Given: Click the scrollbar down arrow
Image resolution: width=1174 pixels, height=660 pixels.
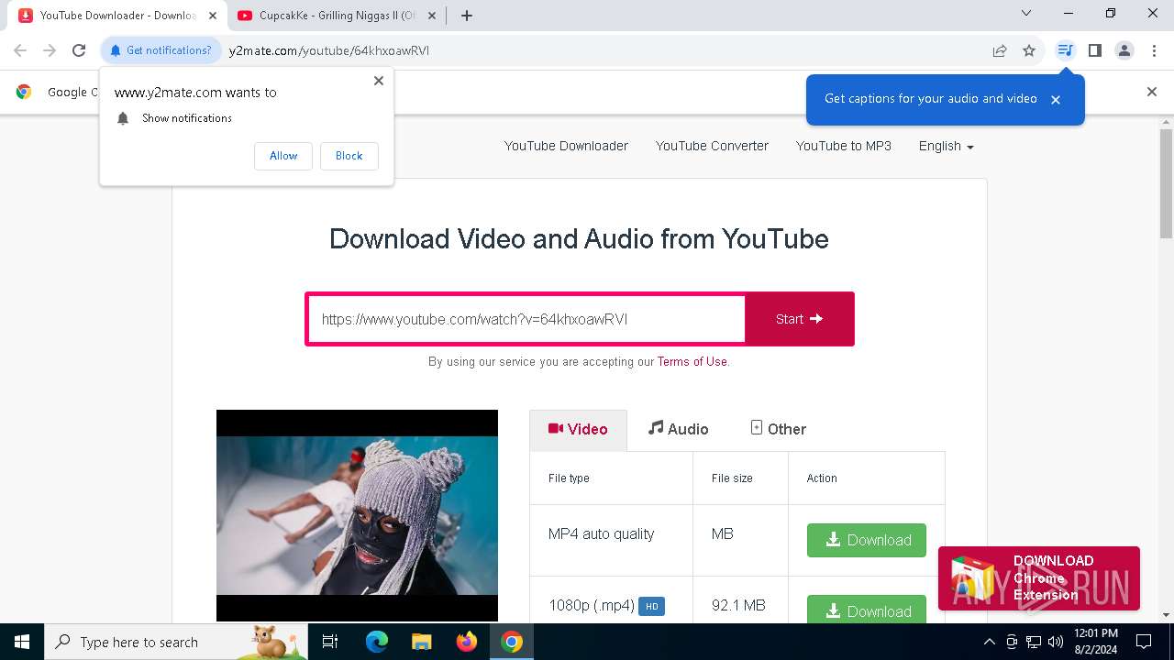Looking at the screenshot, I should [1166, 615].
